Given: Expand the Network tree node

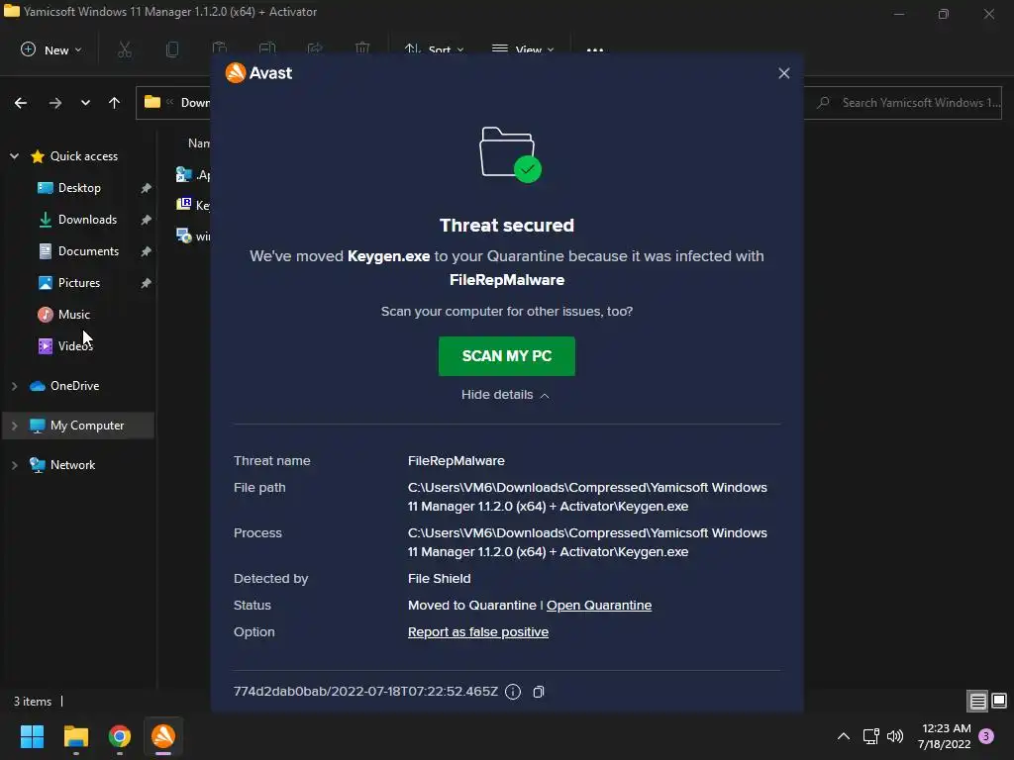Looking at the screenshot, I should [x=14, y=465].
